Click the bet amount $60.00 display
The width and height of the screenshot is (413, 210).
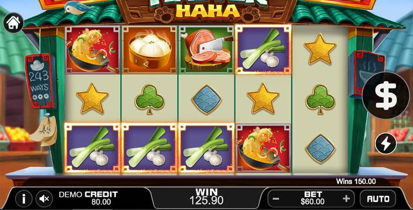coord(313,198)
